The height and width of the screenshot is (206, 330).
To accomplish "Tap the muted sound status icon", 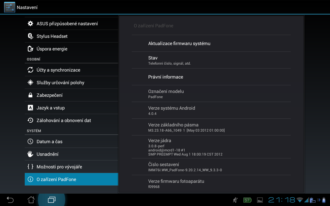I will (235, 200).
